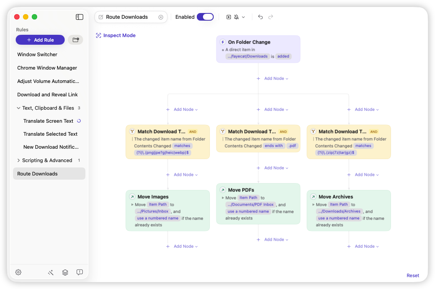Image resolution: width=435 pixels, height=289 pixels.
Task: Edit the Route Downloads rule name field
Action: click(131, 17)
